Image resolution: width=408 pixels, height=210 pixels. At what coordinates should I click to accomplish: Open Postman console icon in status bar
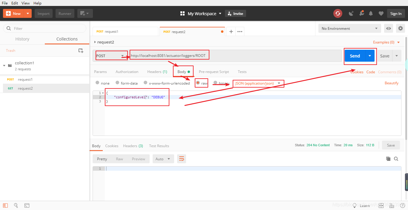[27, 206]
